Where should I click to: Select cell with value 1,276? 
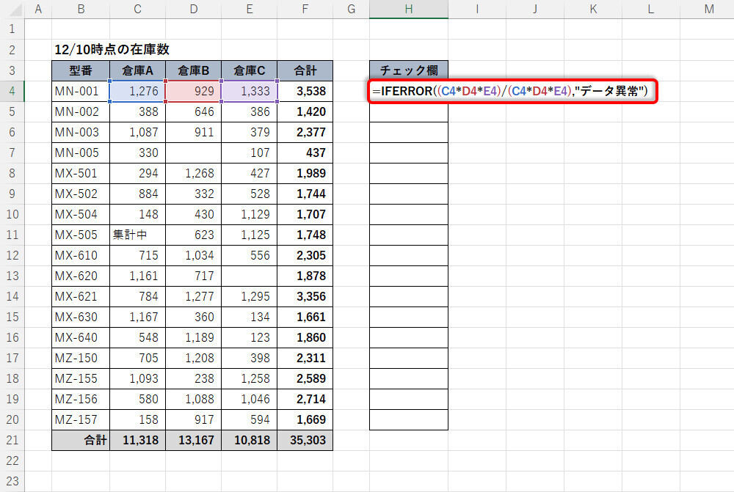tap(138, 91)
